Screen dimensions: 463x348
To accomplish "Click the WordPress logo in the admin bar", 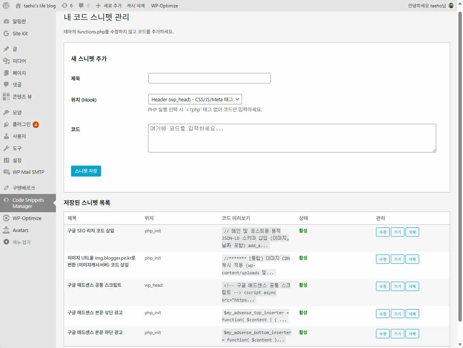I will [5, 5].
